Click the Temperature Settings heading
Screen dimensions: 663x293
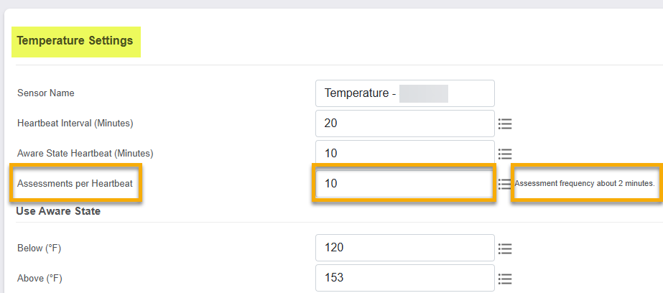pos(75,41)
